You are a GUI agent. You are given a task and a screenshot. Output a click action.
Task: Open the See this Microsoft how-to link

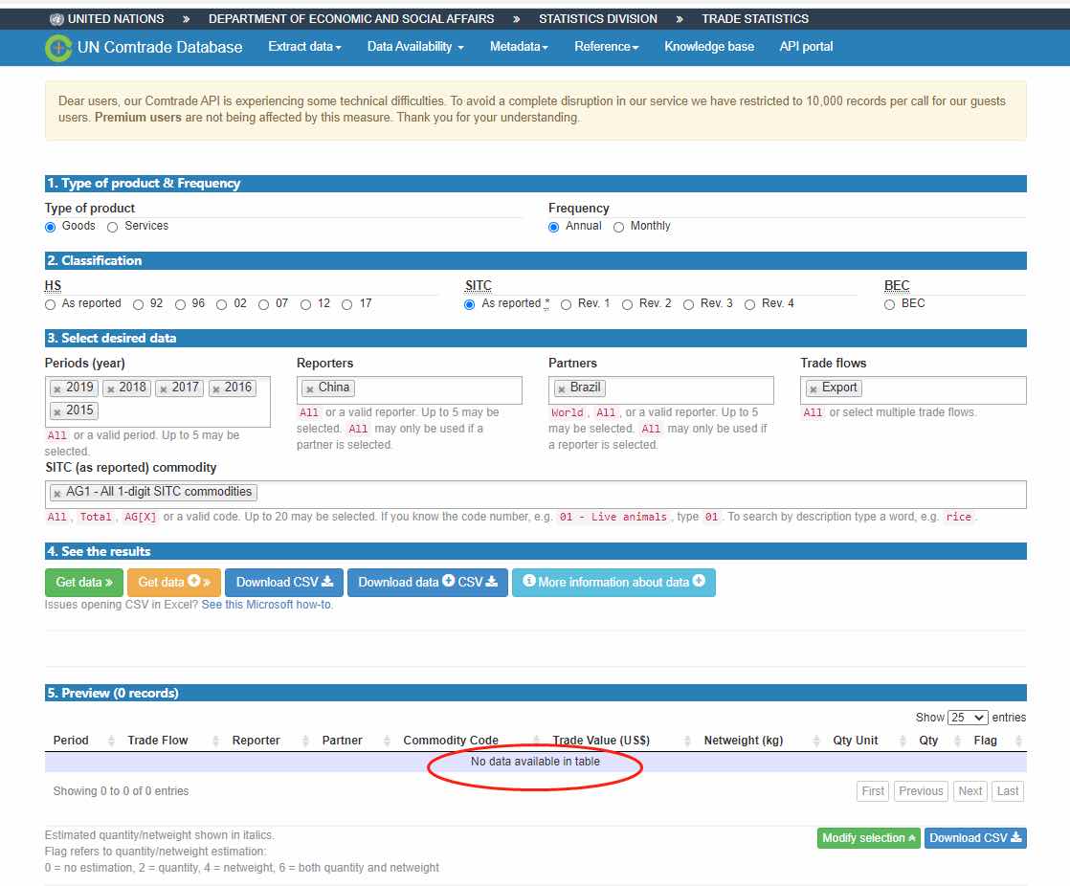coord(266,605)
